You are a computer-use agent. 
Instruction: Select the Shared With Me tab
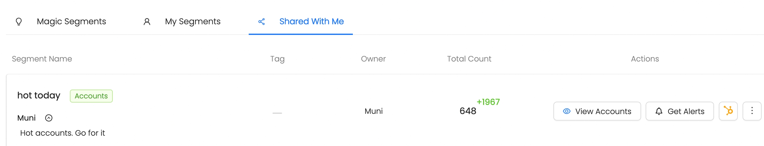click(x=311, y=21)
